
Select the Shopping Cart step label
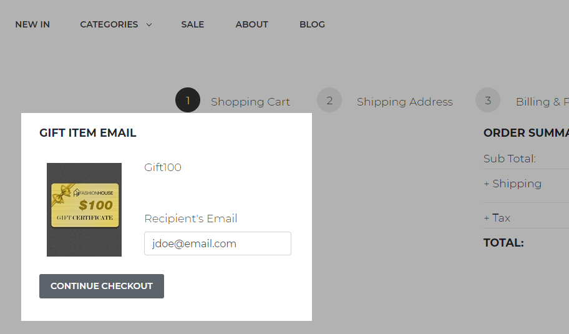click(250, 102)
